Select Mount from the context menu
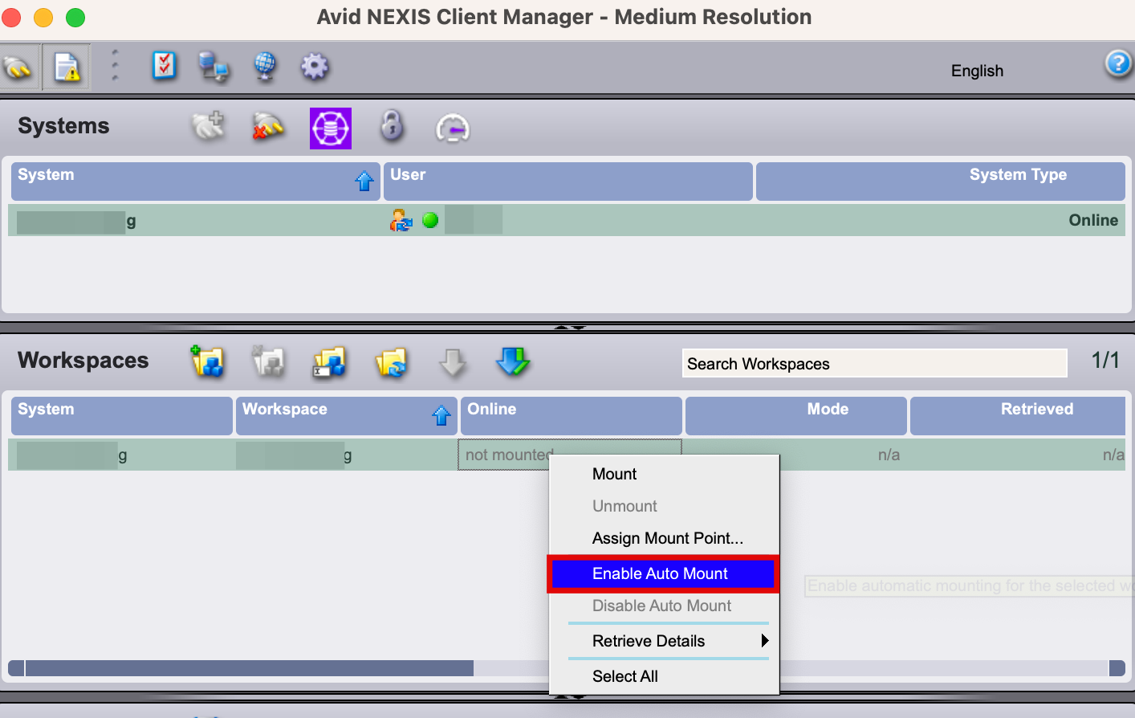This screenshot has width=1135, height=718. click(x=615, y=474)
